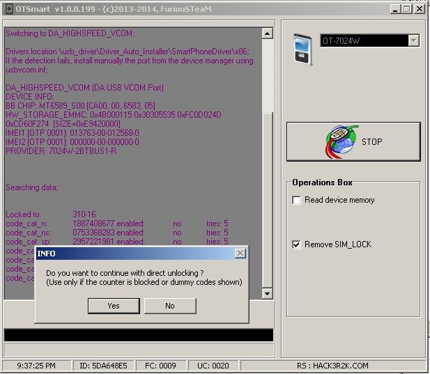Choose No in the INFO dialog
The image size is (430, 374).
[x=169, y=306]
